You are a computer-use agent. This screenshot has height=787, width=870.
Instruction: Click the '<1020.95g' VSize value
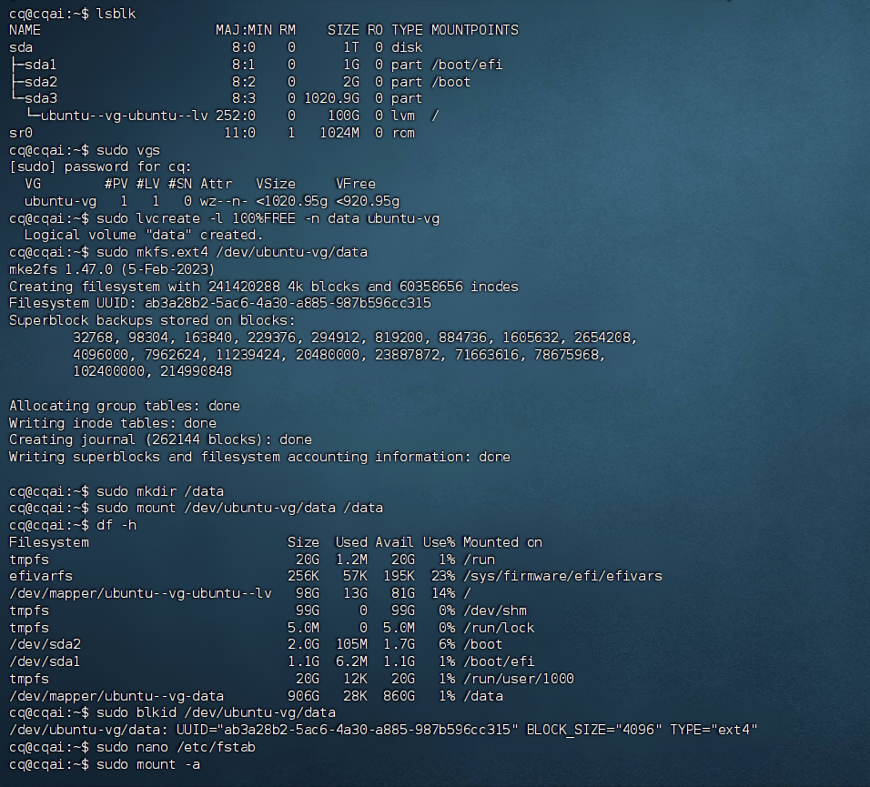pos(292,201)
